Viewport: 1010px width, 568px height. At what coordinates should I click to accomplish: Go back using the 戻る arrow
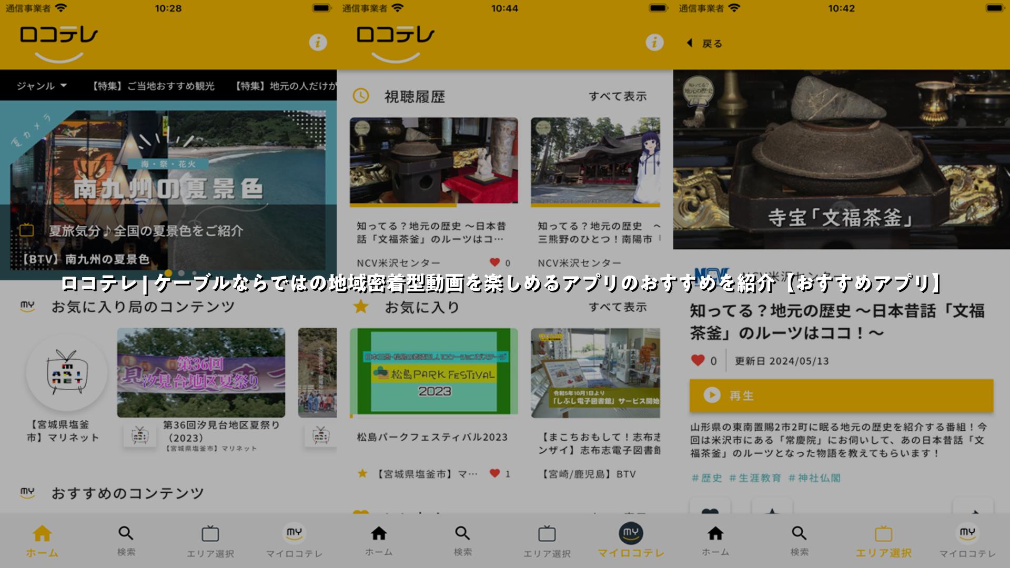coord(704,44)
